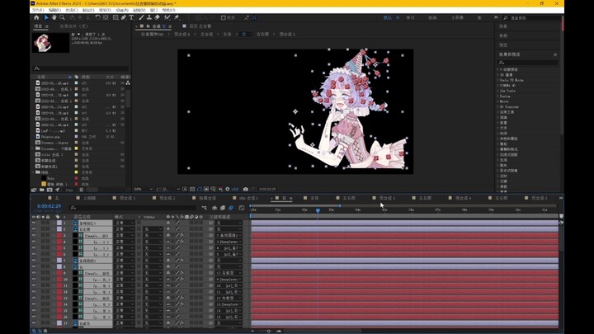Switch to the 小屏幕 workspace

pos(457,18)
